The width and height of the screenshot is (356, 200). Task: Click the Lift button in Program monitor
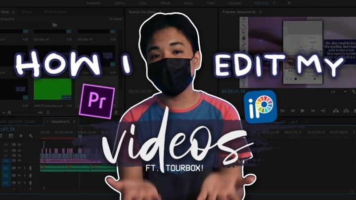coord(336,111)
